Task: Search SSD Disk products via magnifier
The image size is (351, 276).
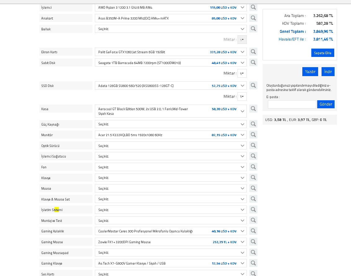Action: click(x=253, y=85)
